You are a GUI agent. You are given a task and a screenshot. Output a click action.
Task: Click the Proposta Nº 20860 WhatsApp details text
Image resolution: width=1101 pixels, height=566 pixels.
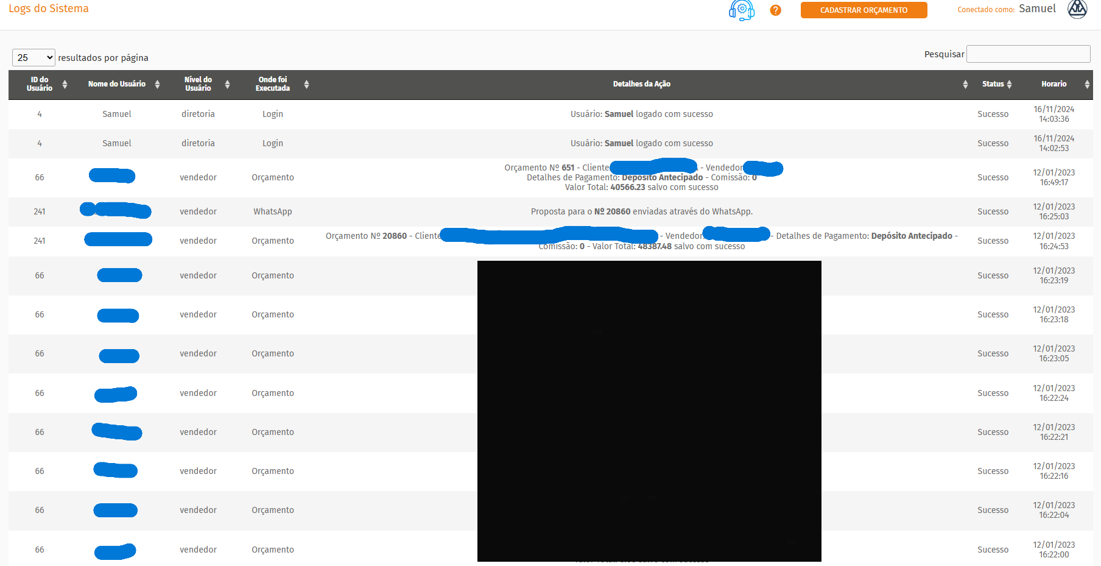pyautogui.click(x=641, y=211)
